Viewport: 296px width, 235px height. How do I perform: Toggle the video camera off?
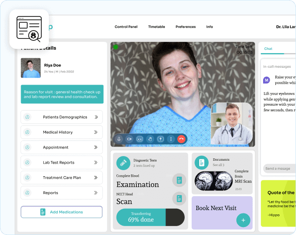coord(129,139)
